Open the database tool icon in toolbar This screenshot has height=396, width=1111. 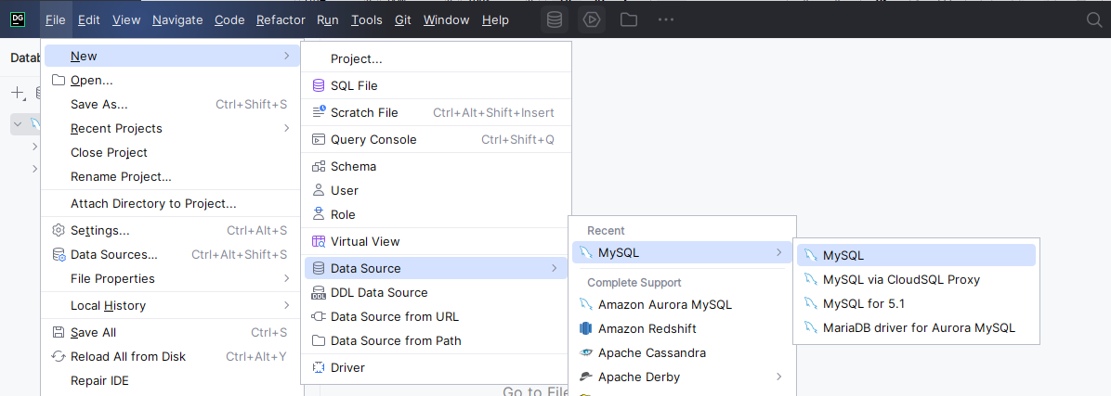tap(555, 19)
